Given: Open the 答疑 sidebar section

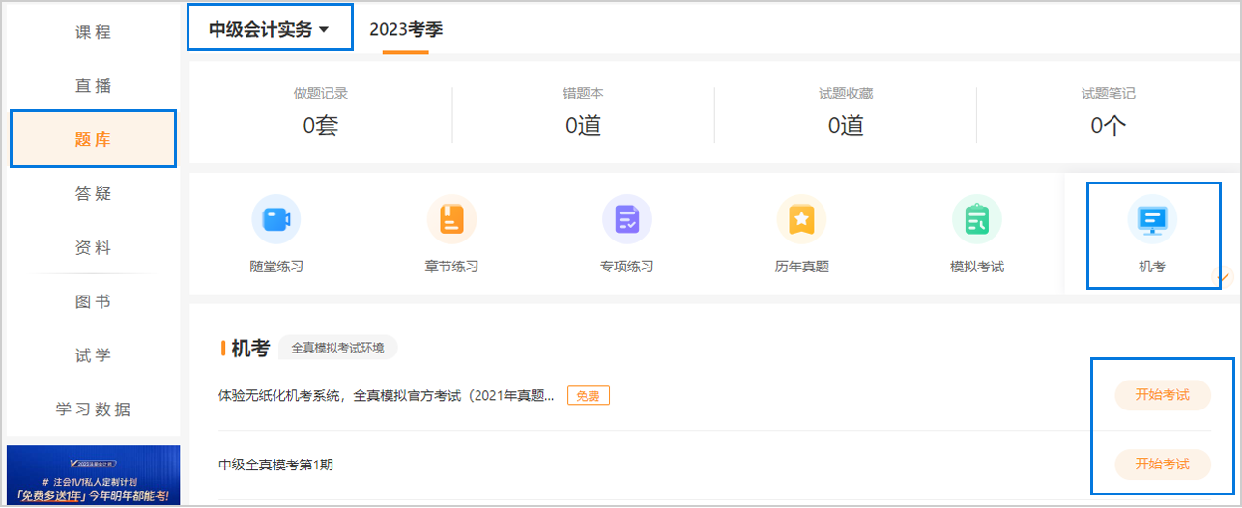Looking at the screenshot, I should tap(93, 194).
